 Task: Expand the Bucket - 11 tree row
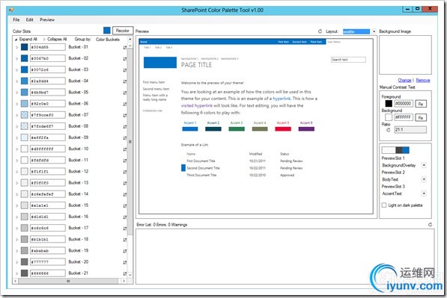(x=16, y=161)
